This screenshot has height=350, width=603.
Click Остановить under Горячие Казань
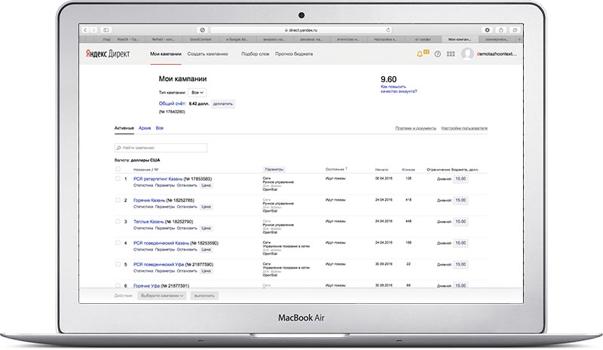coord(187,207)
